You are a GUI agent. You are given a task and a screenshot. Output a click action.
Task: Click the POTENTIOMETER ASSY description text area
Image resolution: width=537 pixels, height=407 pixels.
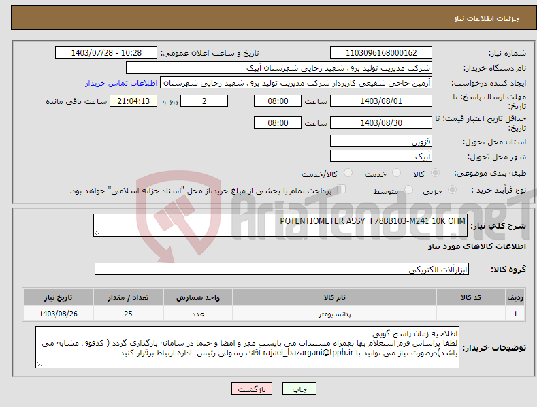280,225
